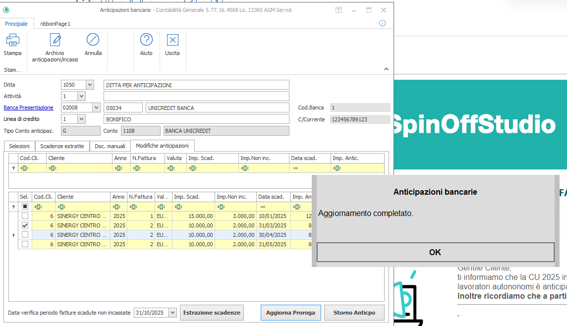Click the Sel. column header

[25, 197]
